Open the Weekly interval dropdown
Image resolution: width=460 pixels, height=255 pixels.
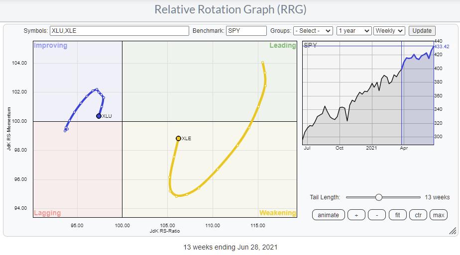pyautogui.click(x=389, y=31)
